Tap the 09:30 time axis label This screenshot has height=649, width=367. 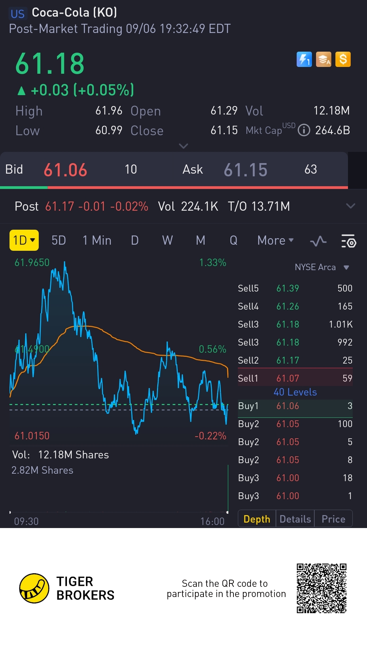pos(26,521)
